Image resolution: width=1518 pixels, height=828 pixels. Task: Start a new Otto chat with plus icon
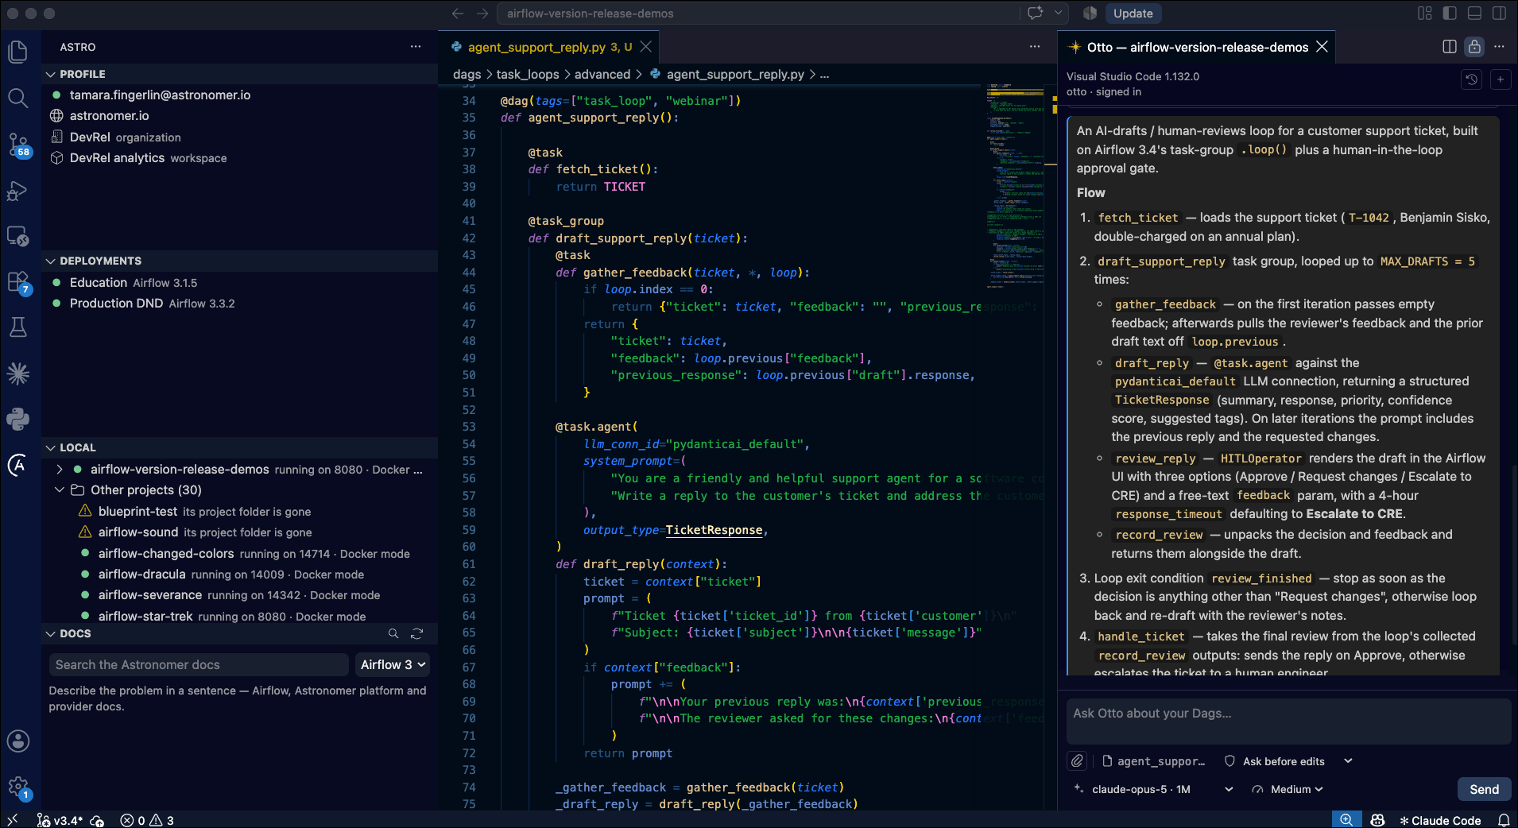(x=1500, y=79)
